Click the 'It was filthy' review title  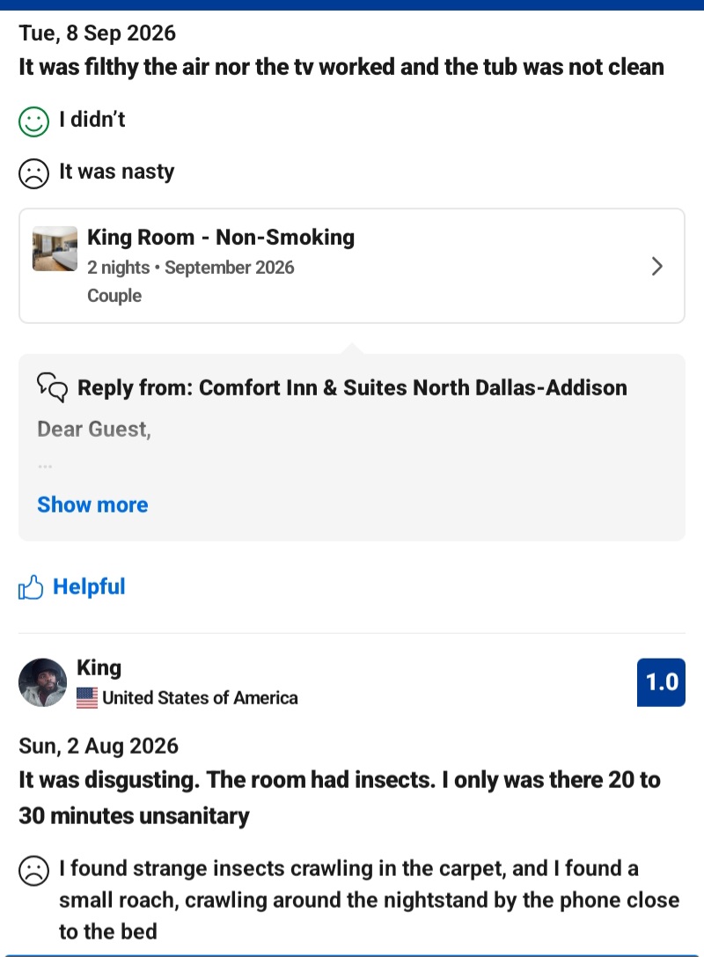point(341,67)
